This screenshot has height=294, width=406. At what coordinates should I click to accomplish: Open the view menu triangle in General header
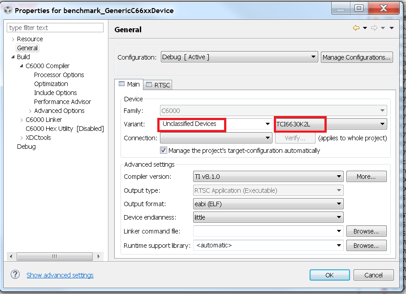coord(392,28)
